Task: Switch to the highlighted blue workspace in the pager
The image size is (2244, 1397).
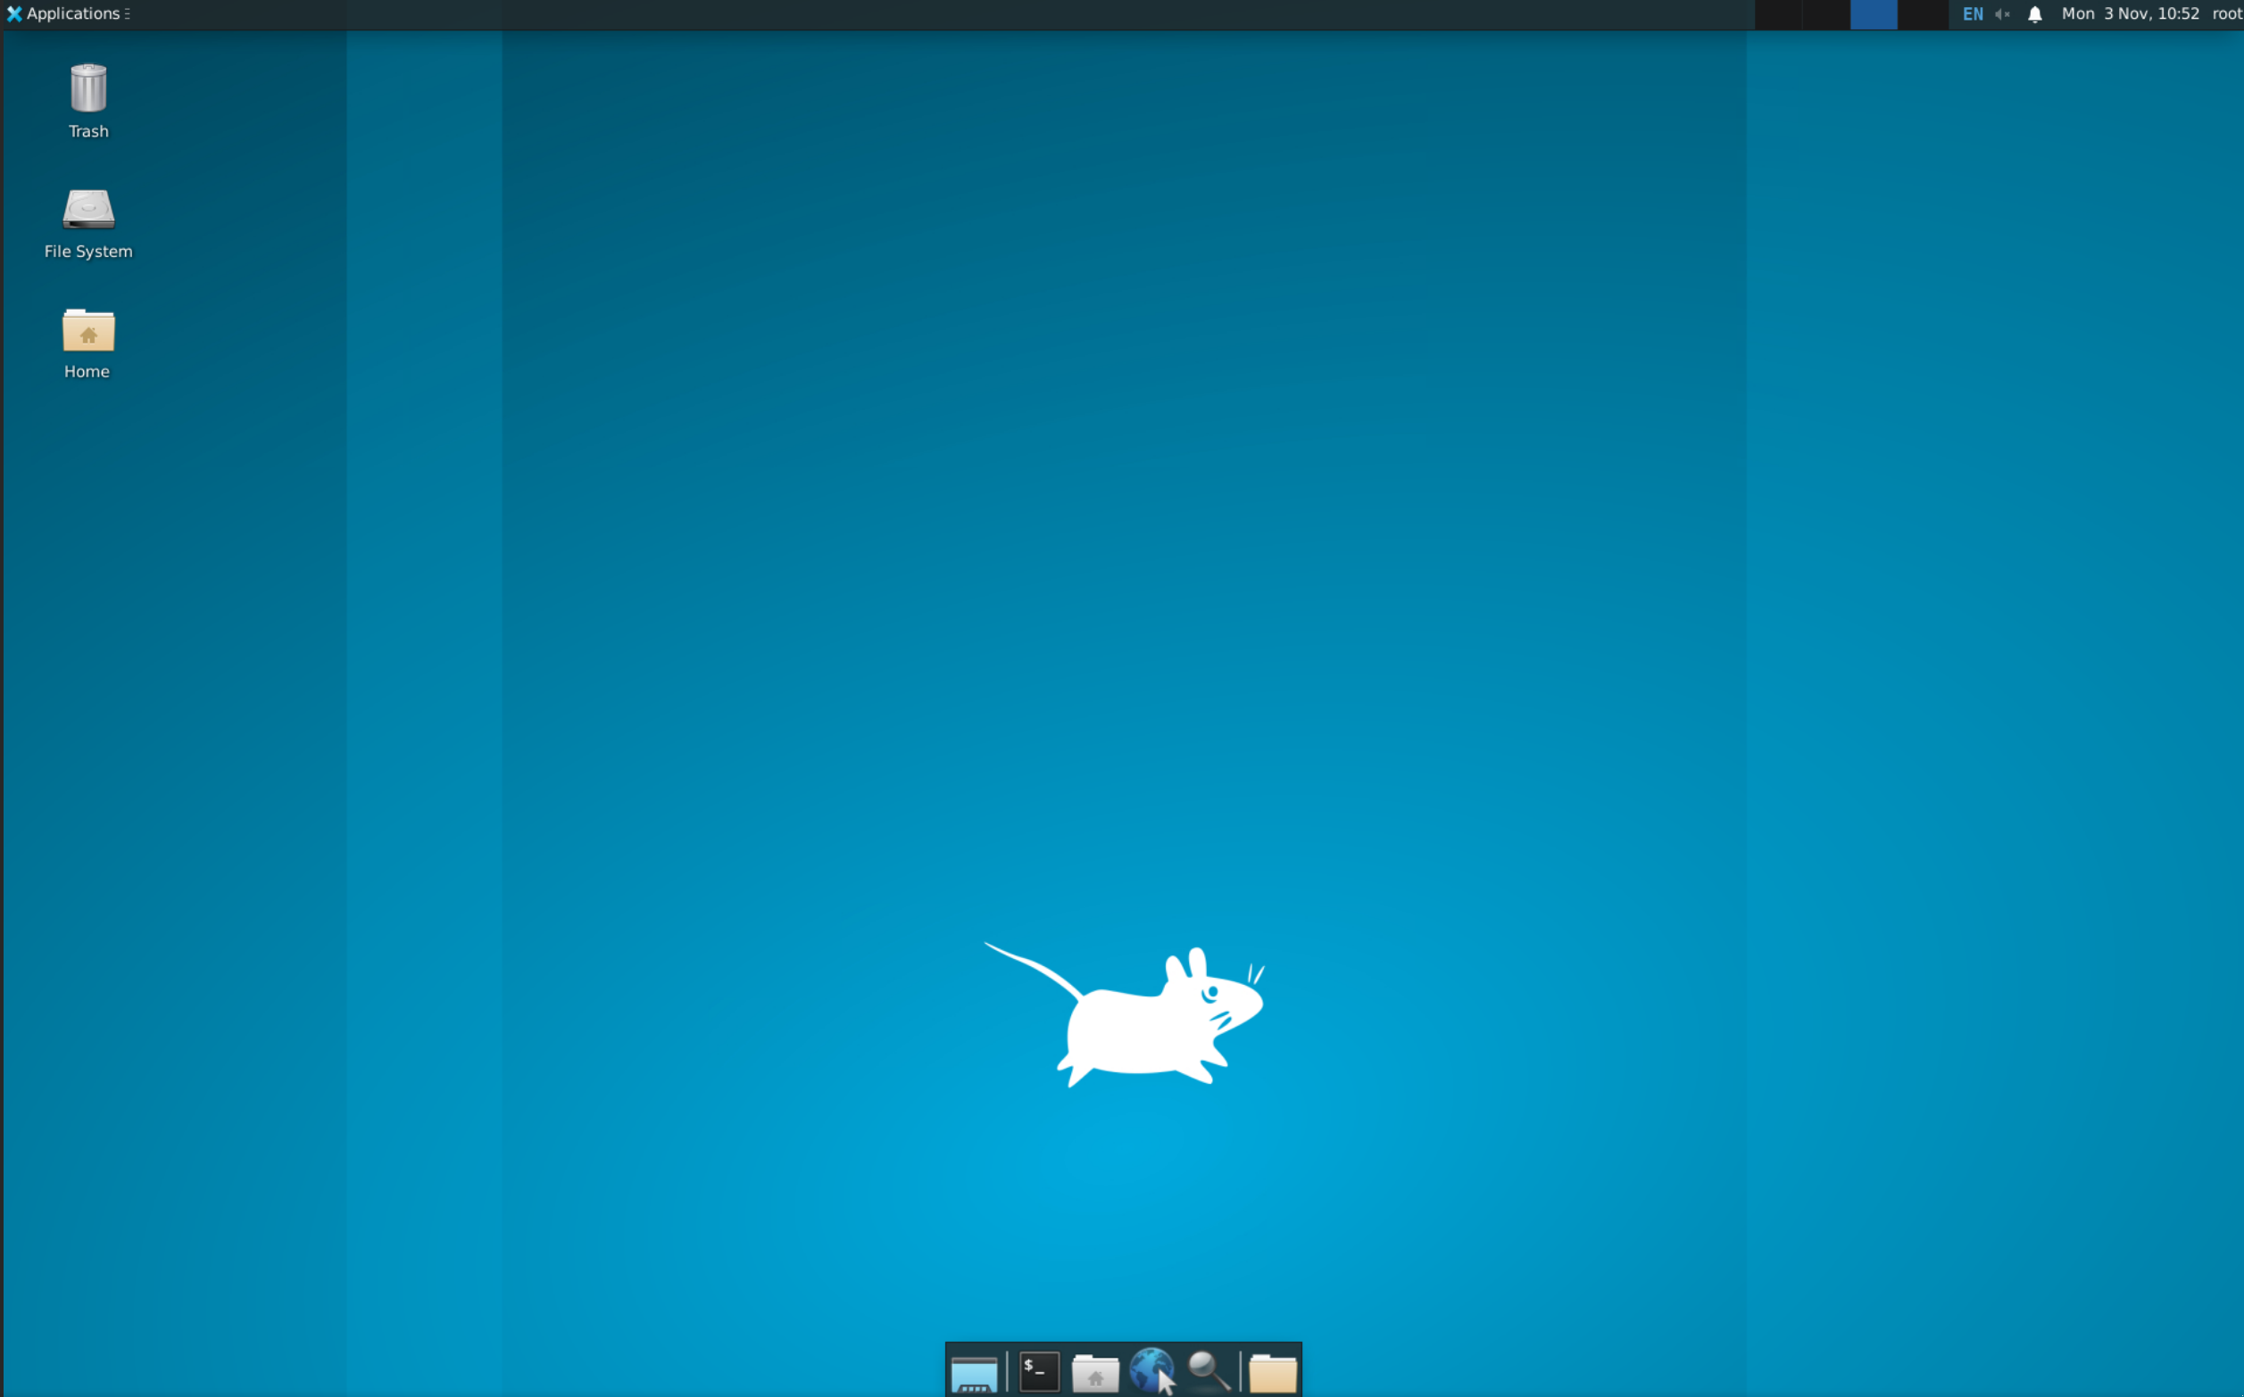Action: pos(1873,14)
